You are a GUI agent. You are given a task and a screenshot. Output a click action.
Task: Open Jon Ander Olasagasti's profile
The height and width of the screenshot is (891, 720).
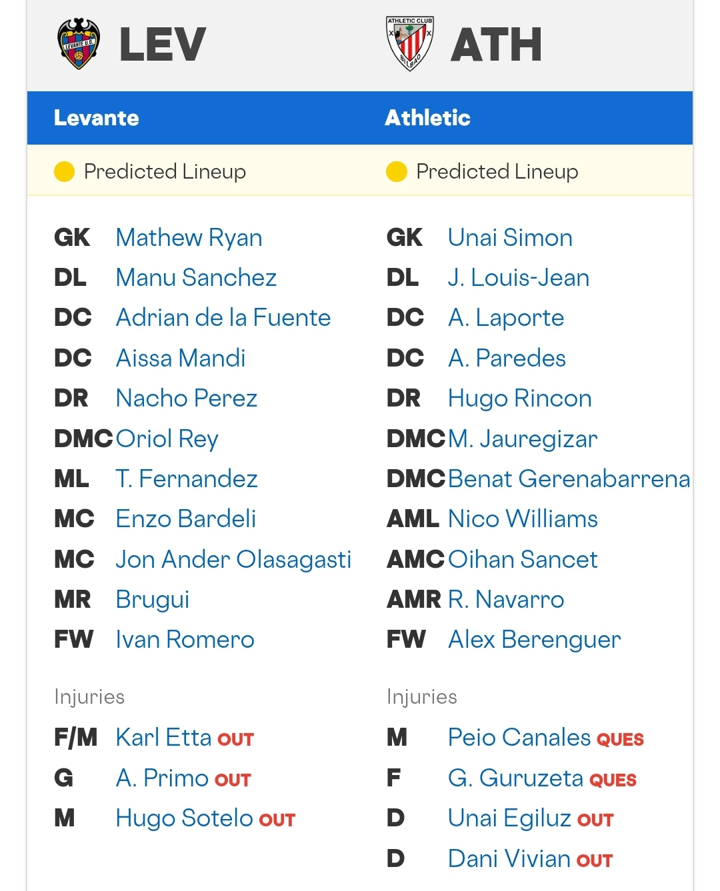pos(233,560)
